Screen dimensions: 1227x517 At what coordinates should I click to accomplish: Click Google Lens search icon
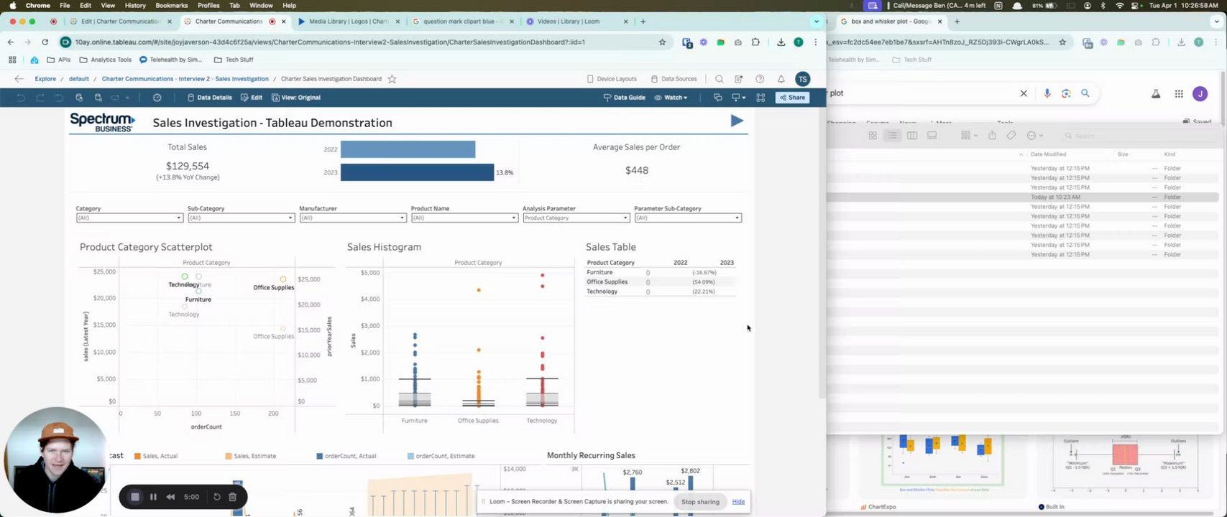coord(1066,93)
